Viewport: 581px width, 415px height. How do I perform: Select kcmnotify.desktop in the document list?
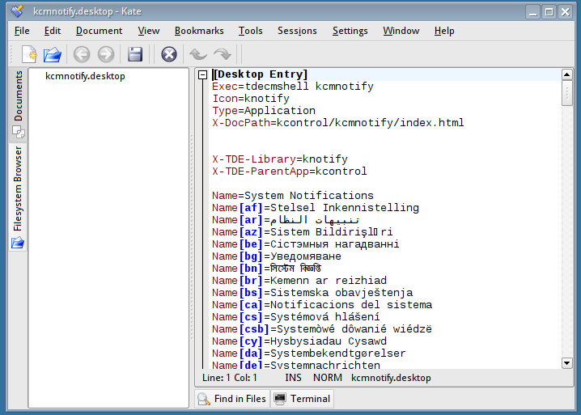(x=85, y=76)
